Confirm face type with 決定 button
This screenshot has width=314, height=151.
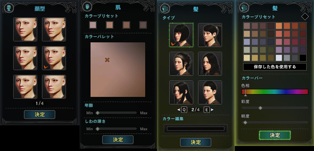click(40, 114)
